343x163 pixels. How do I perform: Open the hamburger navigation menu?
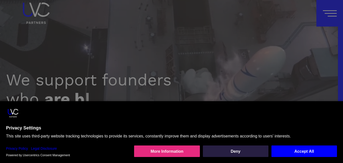(330, 13)
